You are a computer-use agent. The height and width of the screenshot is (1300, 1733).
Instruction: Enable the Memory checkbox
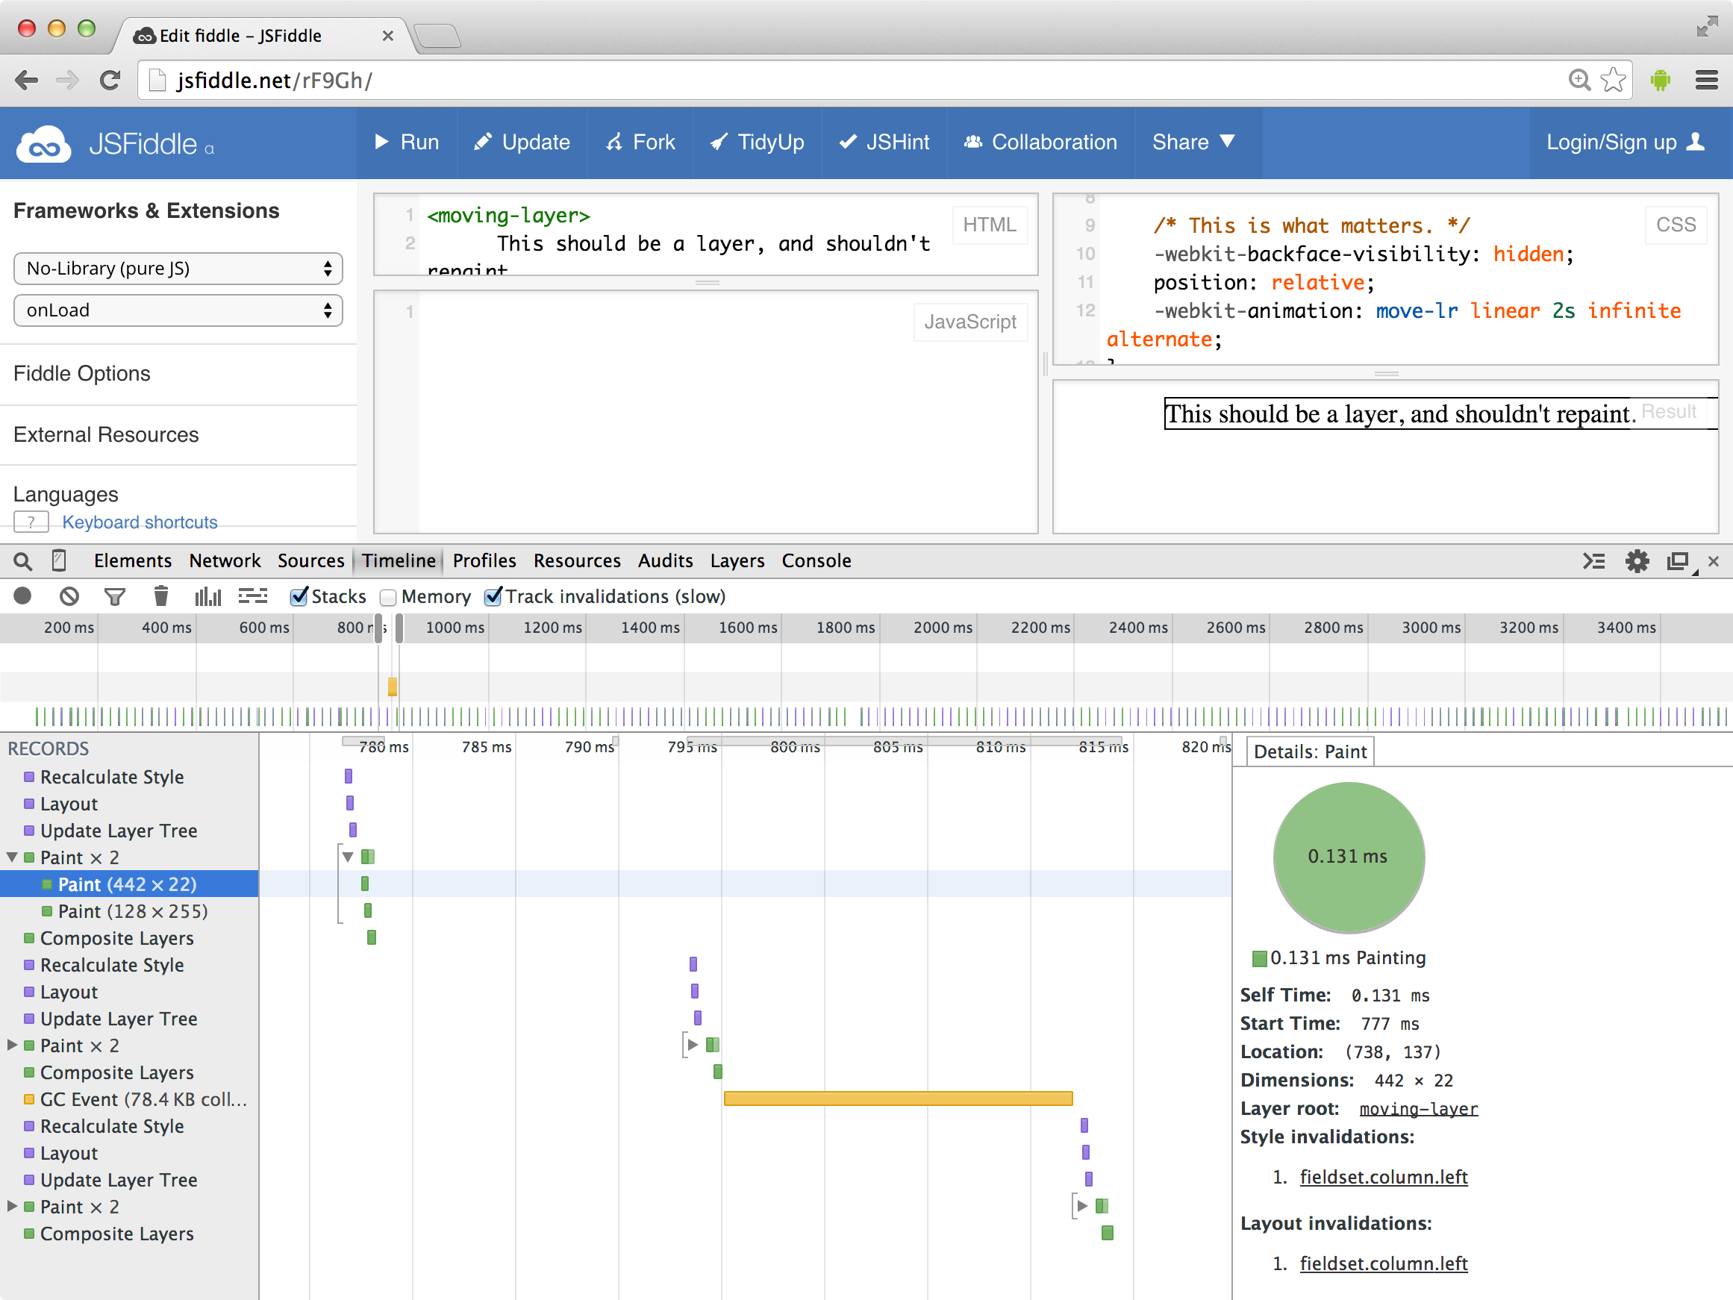tap(388, 597)
